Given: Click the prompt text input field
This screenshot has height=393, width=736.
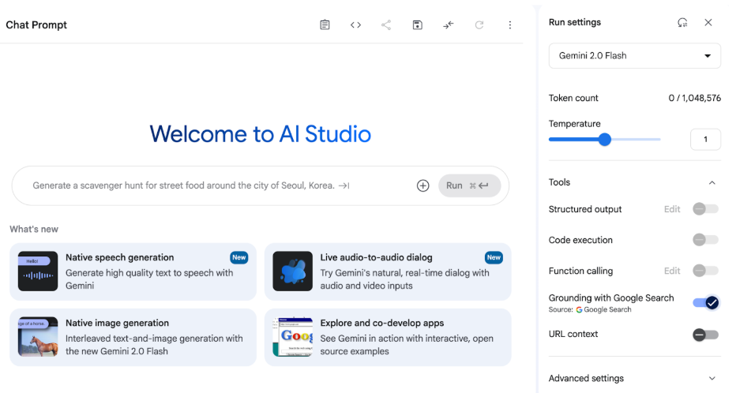Looking at the screenshot, I should [220, 185].
